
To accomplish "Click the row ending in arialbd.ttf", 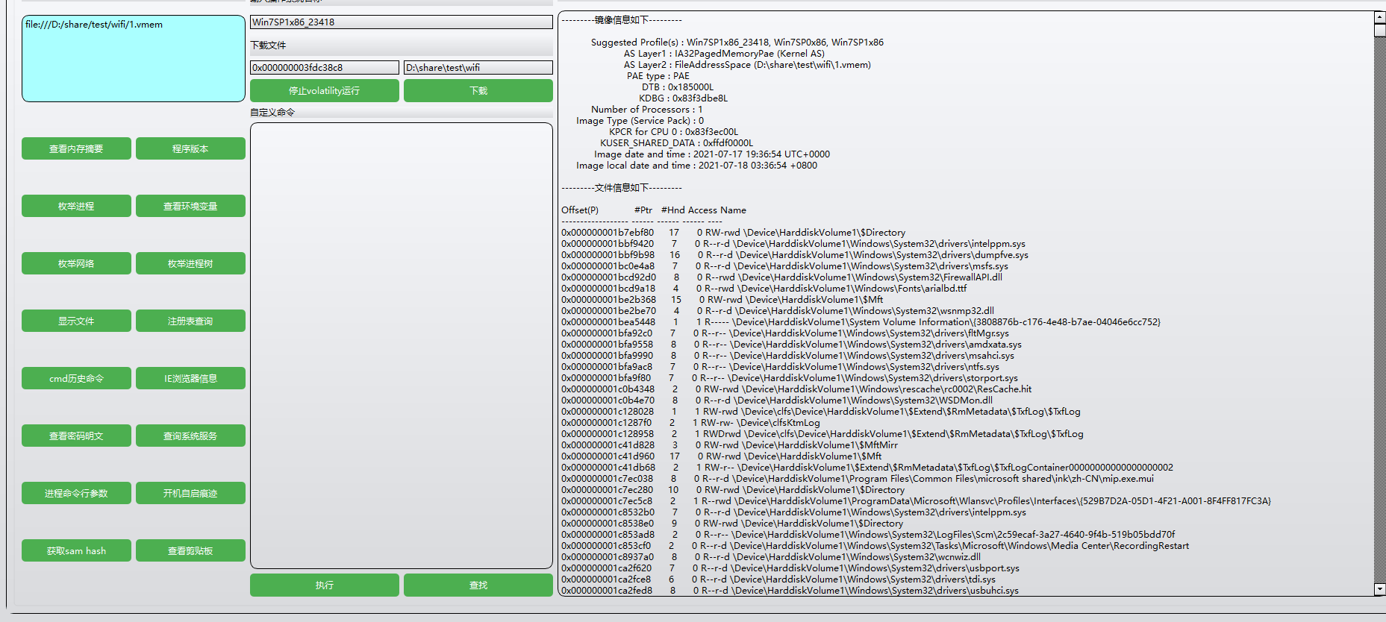I will click(764, 289).
